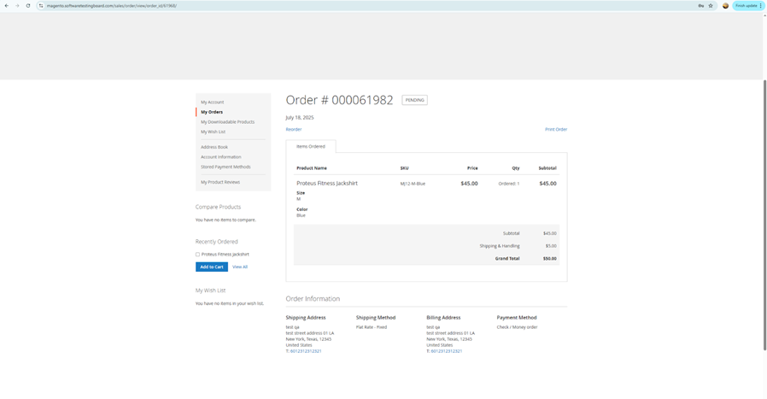Go to My Wish List in sidebar
This screenshot has height=399, width=767.
click(214, 132)
